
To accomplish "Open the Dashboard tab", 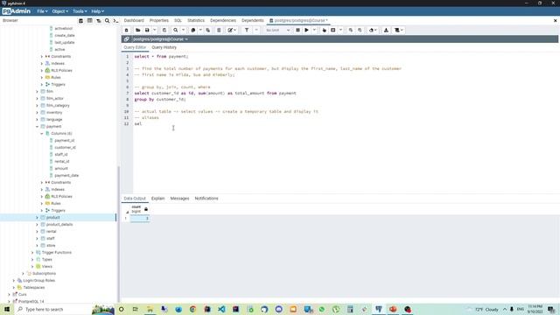I will pyautogui.click(x=134, y=20).
